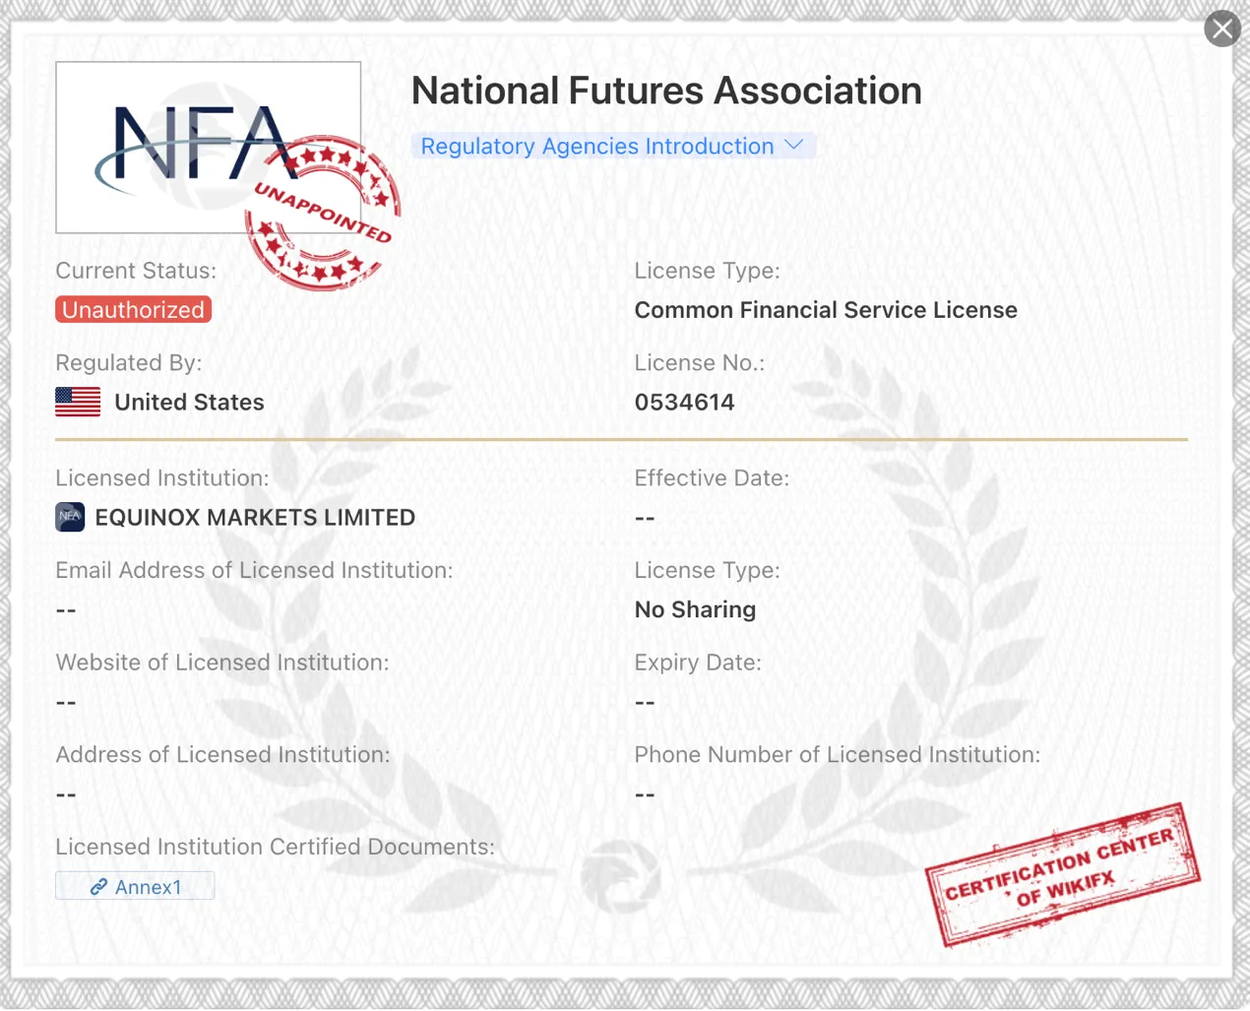Click the United States country text
Viewport: 1250px width, 1011px height.
pos(189,402)
